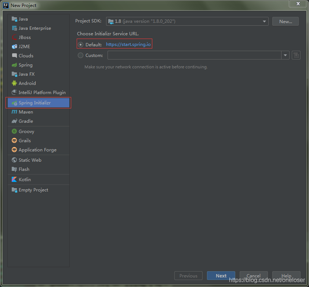Click the icon button beside Custom URL field
The width and height of the screenshot is (309, 287).
(x=296, y=55)
